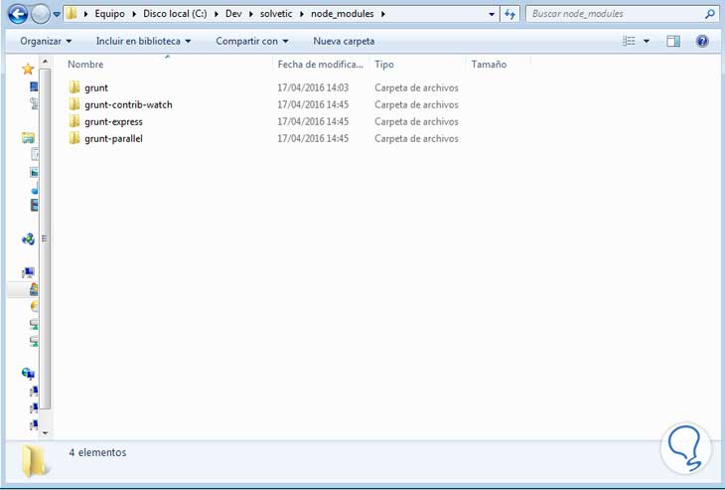725x490 pixels.
Task: Click Carpeta de archivos in grunt-parallel row
Action: tap(416, 138)
